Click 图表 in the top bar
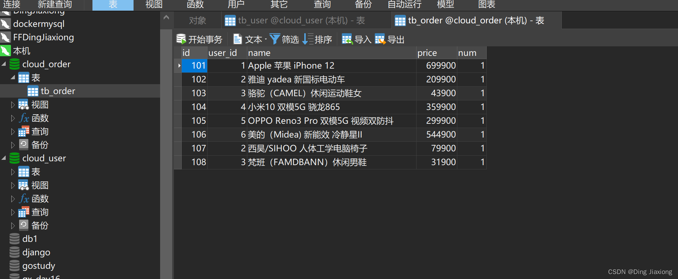 coord(487,5)
